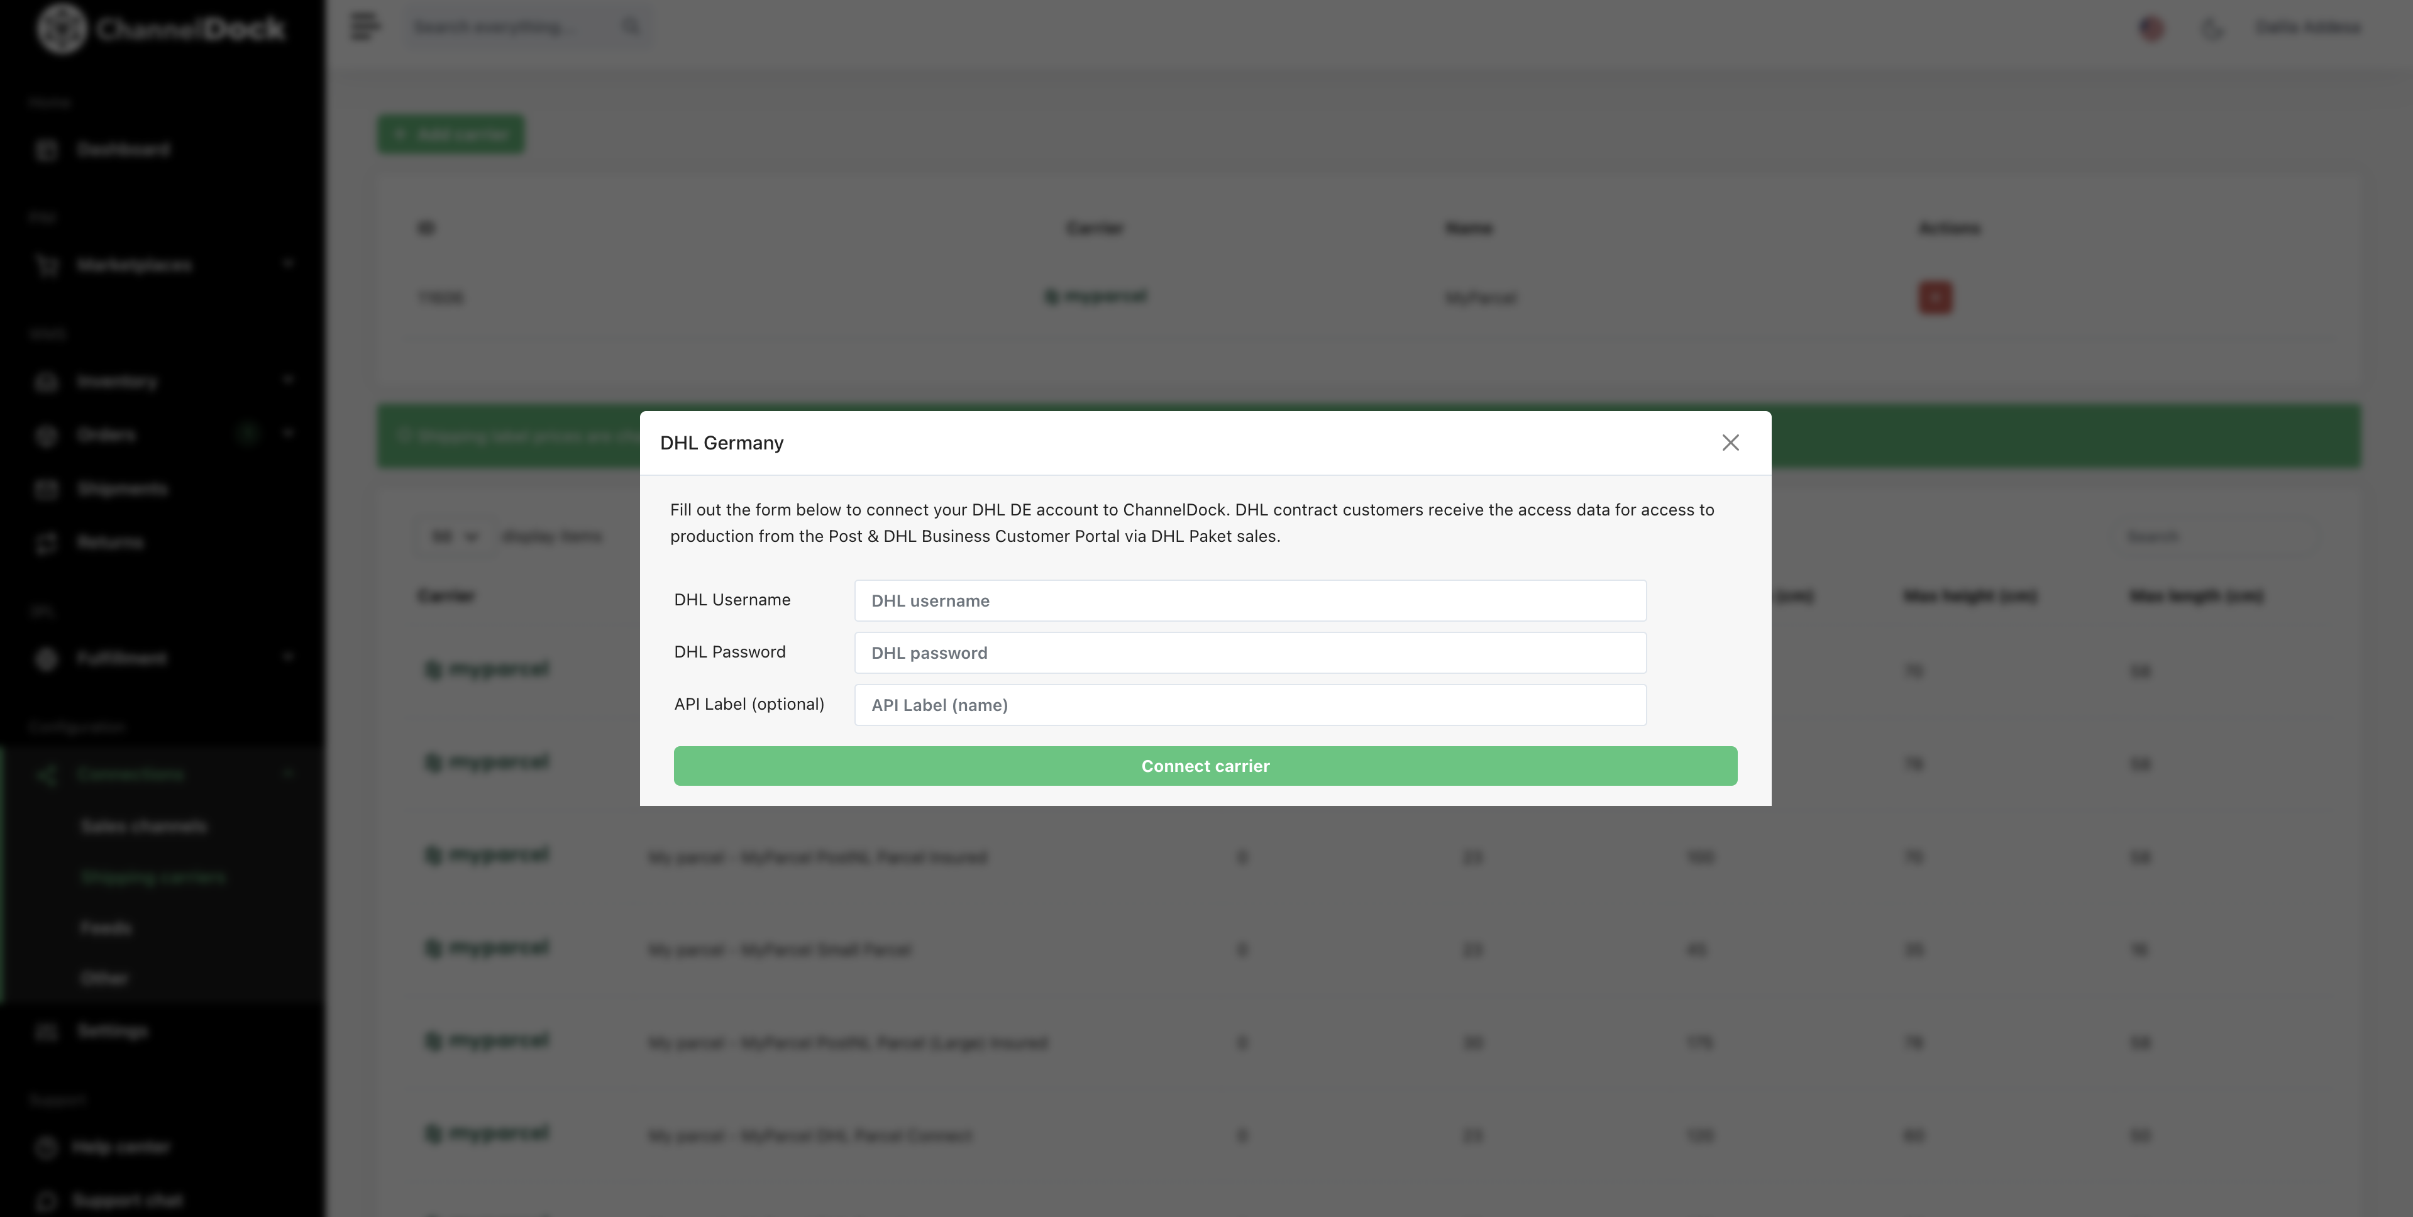Viewport: 2413px width, 1217px height.
Task: Close the DHL Germany dialog
Action: tap(1730, 442)
